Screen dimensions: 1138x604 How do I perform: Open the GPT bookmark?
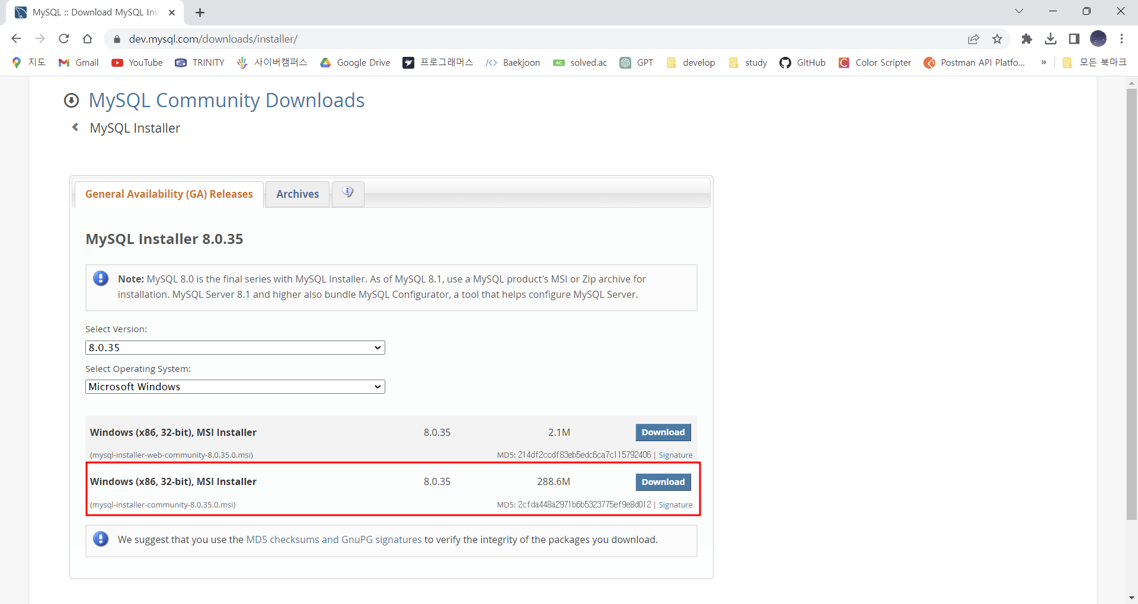637,62
